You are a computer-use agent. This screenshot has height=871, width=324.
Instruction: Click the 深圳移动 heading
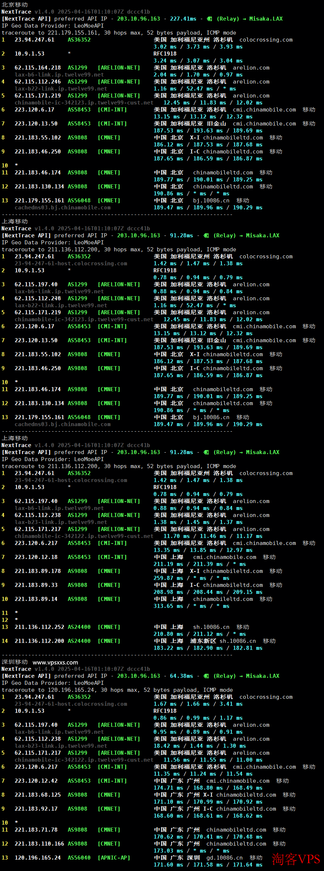point(15,662)
